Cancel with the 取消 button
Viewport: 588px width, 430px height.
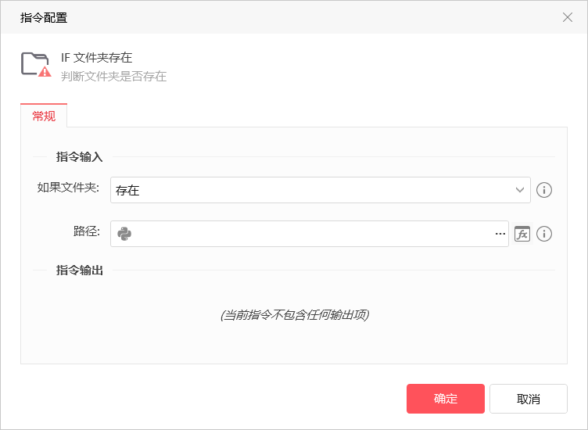click(x=529, y=399)
